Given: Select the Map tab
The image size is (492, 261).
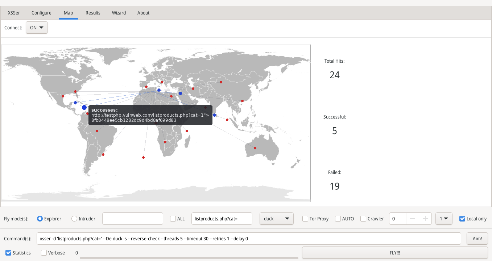Looking at the screenshot, I should (69, 13).
